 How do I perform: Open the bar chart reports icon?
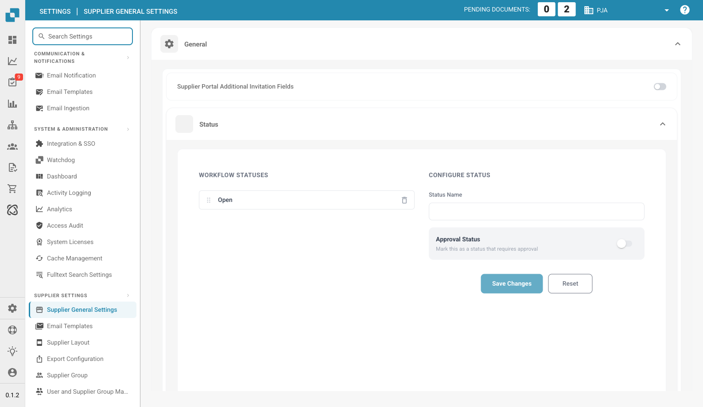[x=12, y=104]
